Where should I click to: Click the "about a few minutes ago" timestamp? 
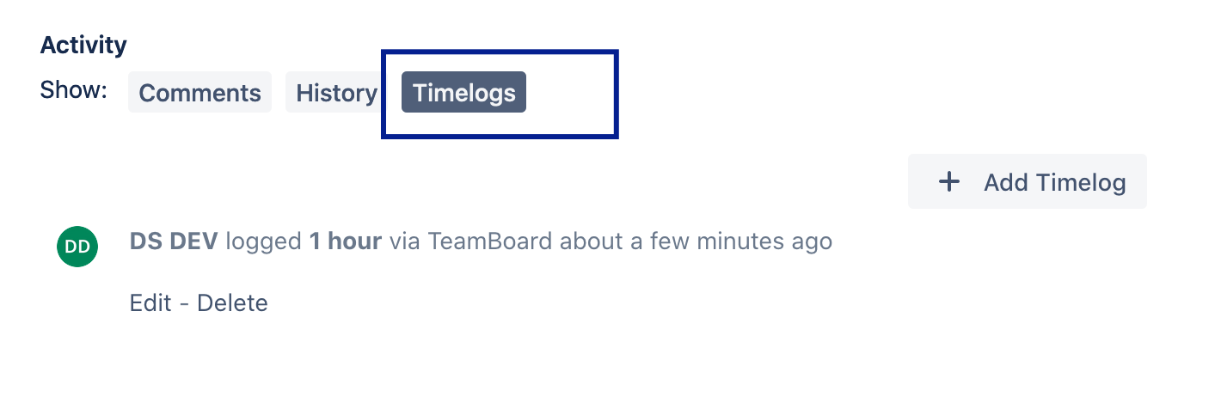(696, 241)
